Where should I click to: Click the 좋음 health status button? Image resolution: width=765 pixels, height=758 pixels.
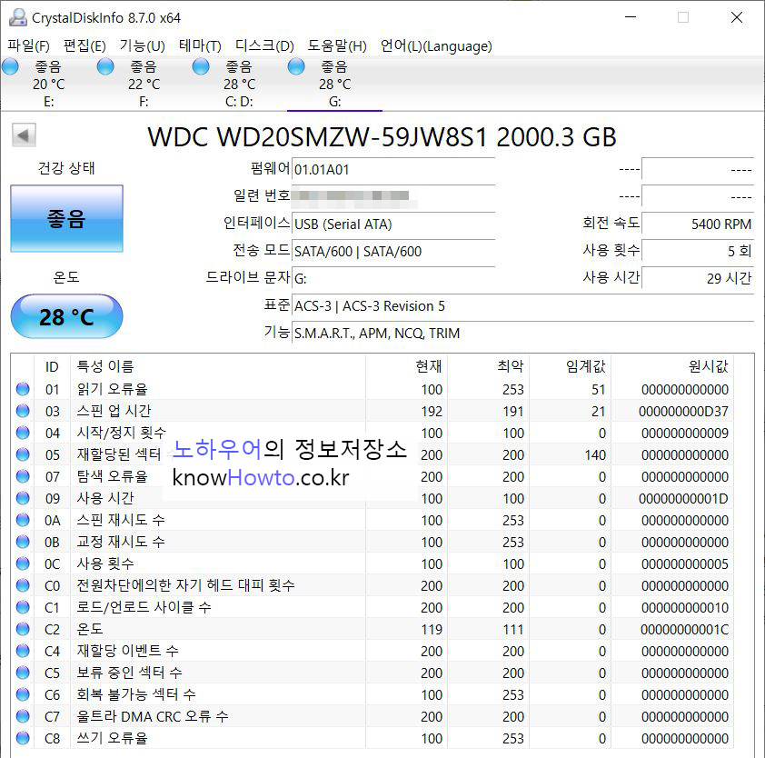(67, 219)
